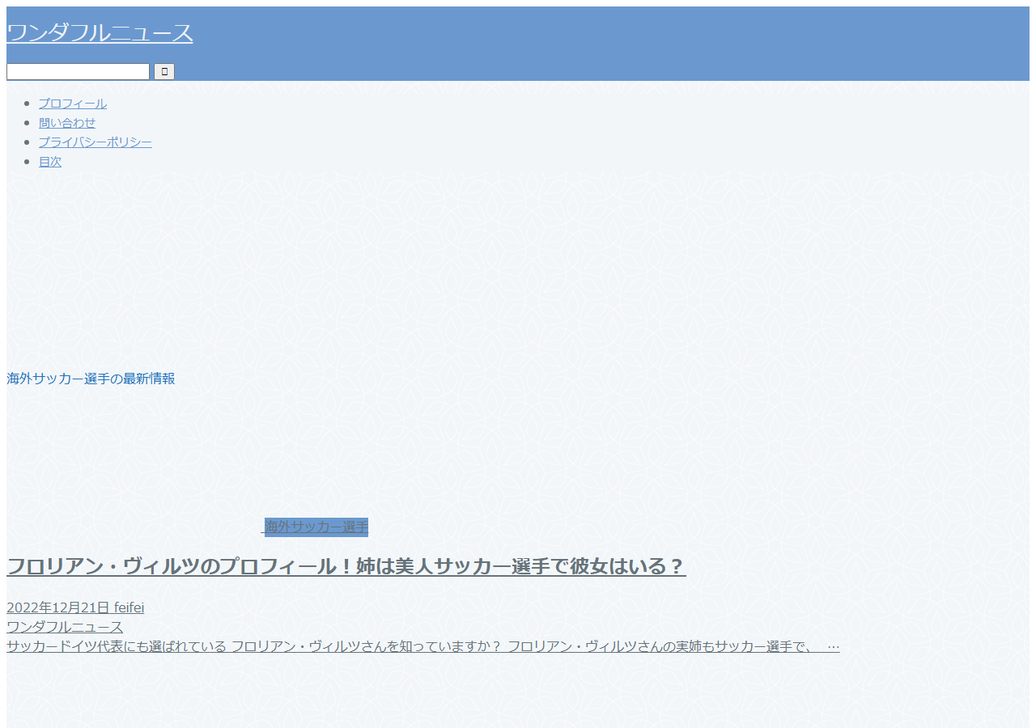Open the 目次 menu link
The width and height of the screenshot is (1036, 728).
pyautogui.click(x=50, y=162)
